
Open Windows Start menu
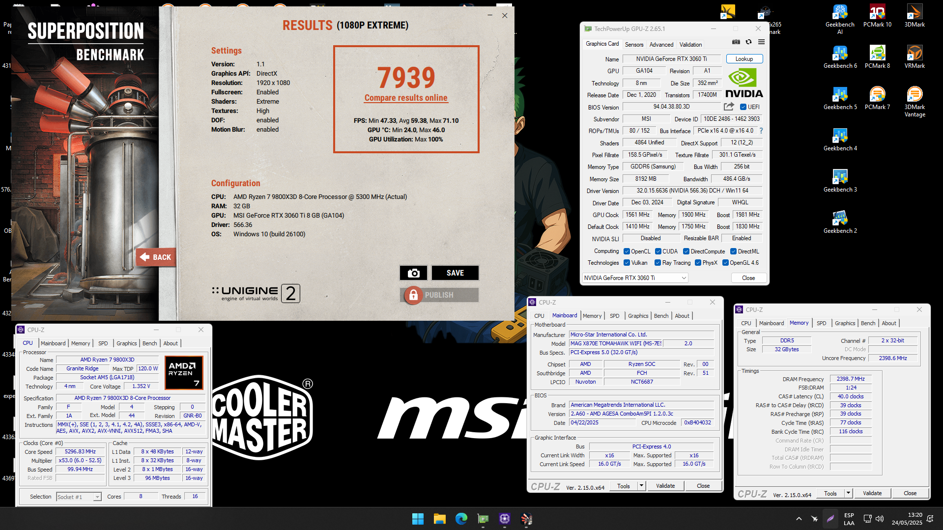tap(418, 519)
